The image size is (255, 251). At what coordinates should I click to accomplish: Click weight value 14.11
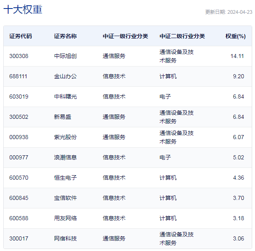237,56
